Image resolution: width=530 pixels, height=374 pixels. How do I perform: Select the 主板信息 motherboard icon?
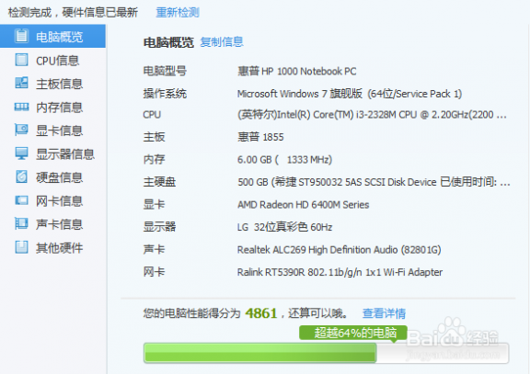(22, 83)
